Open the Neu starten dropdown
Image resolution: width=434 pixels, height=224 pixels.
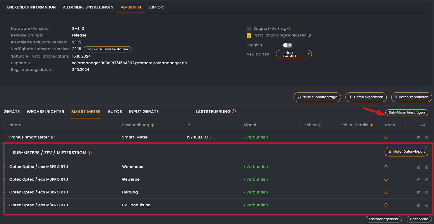pos(294,54)
